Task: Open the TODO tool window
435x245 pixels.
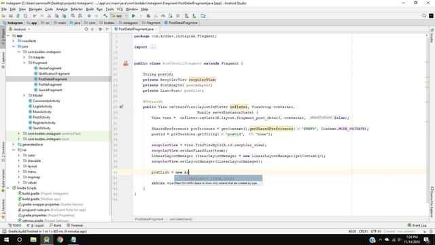Action: tap(15, 225)
